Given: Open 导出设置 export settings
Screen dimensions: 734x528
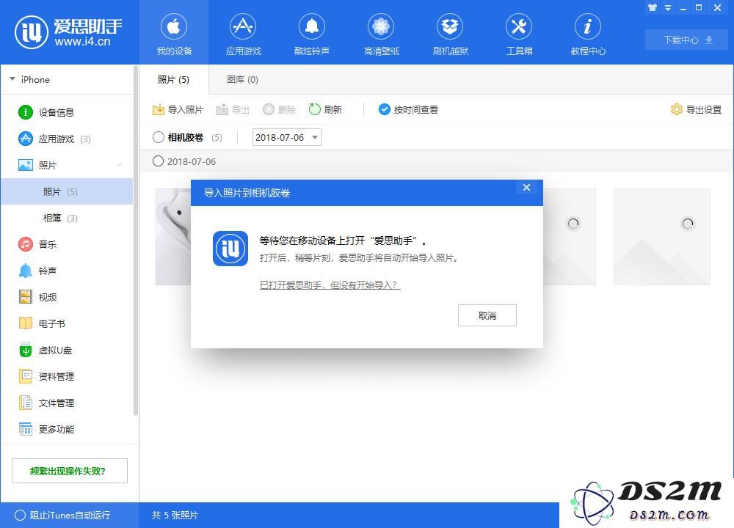Looking at the screenshot, I should pos(696,109).
